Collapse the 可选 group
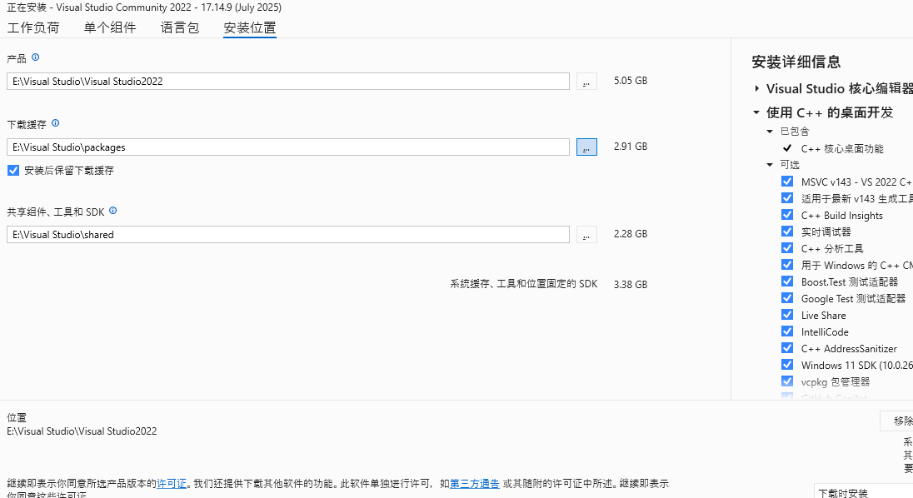Image resolution: width=913 pixels, height=498 pixels. tap(770, 165)
